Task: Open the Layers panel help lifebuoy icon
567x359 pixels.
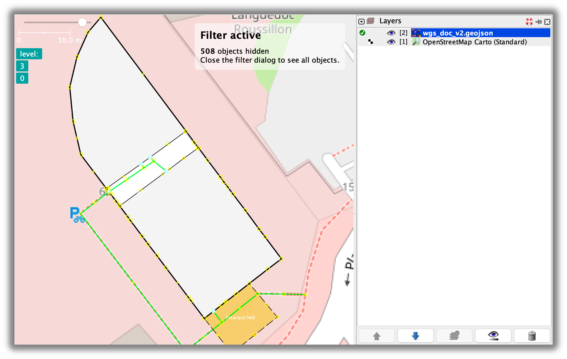Action: click(x=529, y=21)
